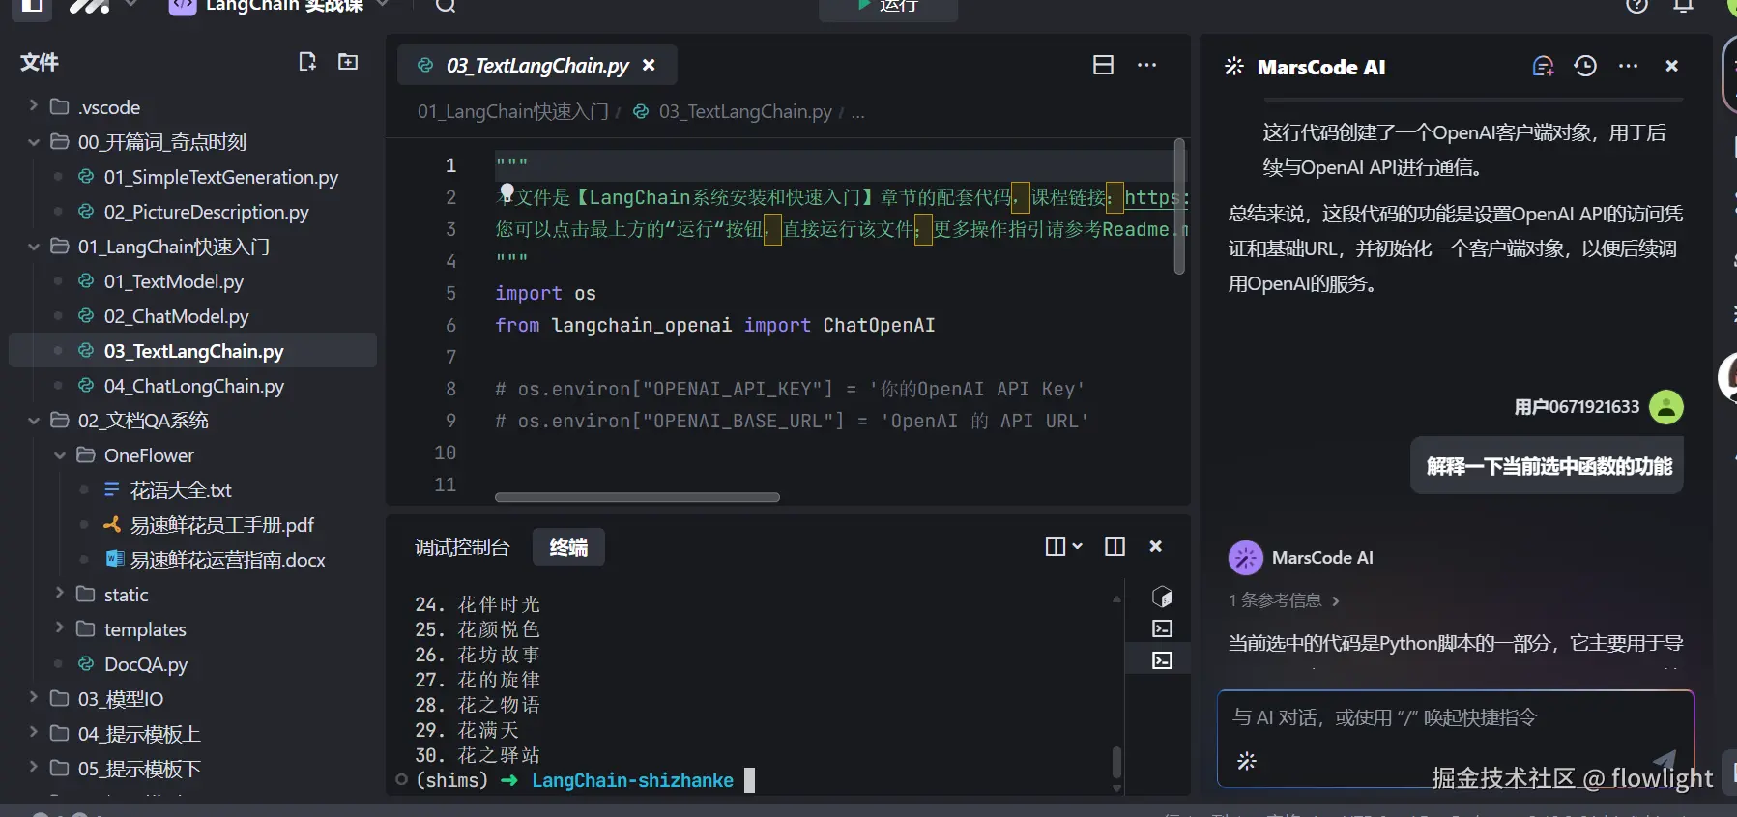Split the terminal panel

coord(1115,546)
